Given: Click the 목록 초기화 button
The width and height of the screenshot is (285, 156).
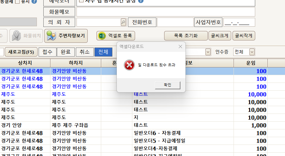Looking at the screenshot, I should [x=185, y=35].
